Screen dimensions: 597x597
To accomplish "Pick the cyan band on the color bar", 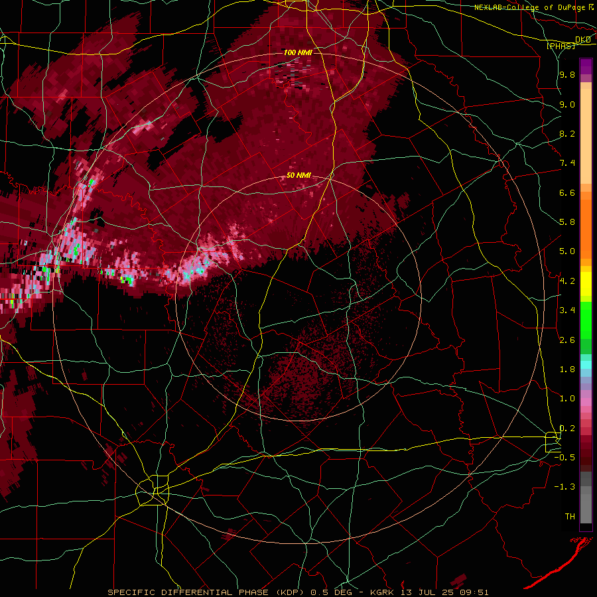I will pyautogui.click(x=586, y=365).
